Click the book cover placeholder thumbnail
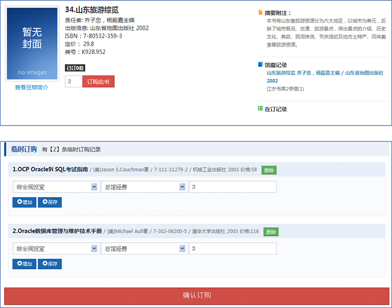This screenshot has width=392, height=308. [32, 44]
